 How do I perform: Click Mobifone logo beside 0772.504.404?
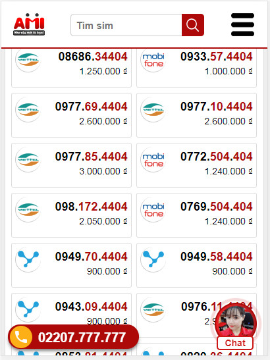153,160
